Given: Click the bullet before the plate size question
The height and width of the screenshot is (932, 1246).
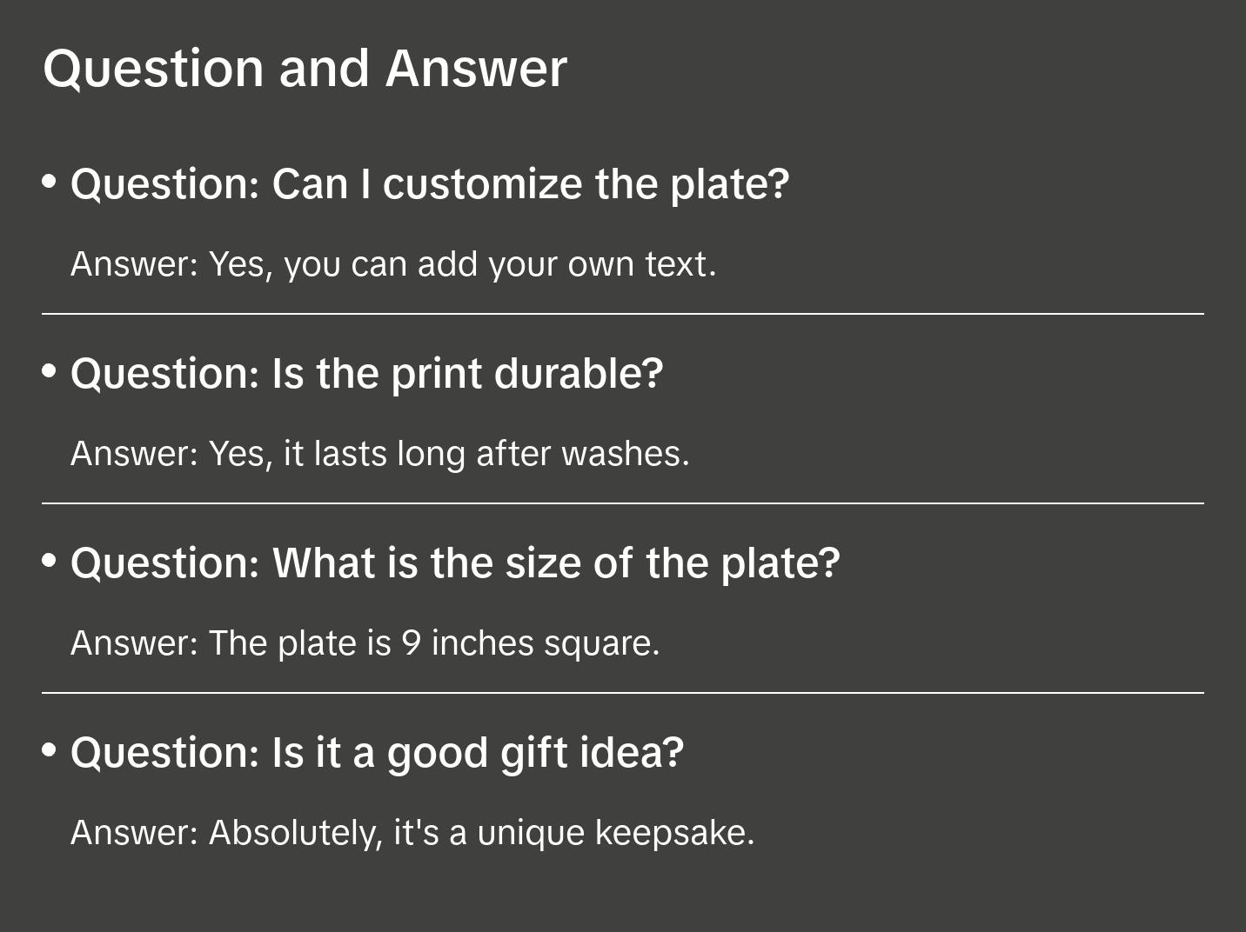Looking at the screenshot, I should click(50, 561).
